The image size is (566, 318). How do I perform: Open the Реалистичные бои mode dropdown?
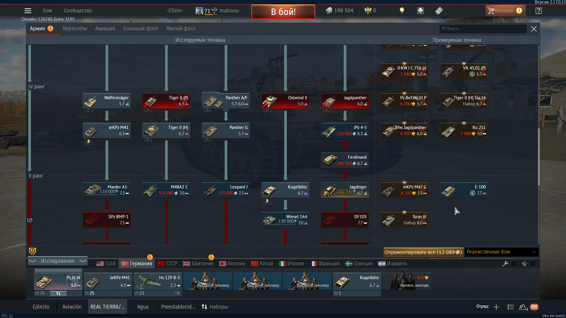click(502, 252)
